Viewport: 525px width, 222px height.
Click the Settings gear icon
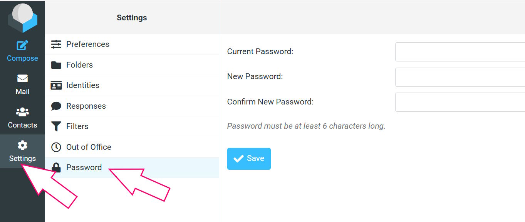tap(22, 145)
